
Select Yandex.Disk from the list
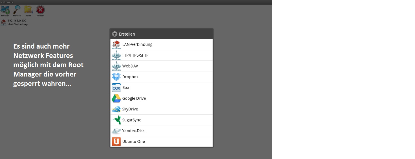coord(161,130)
